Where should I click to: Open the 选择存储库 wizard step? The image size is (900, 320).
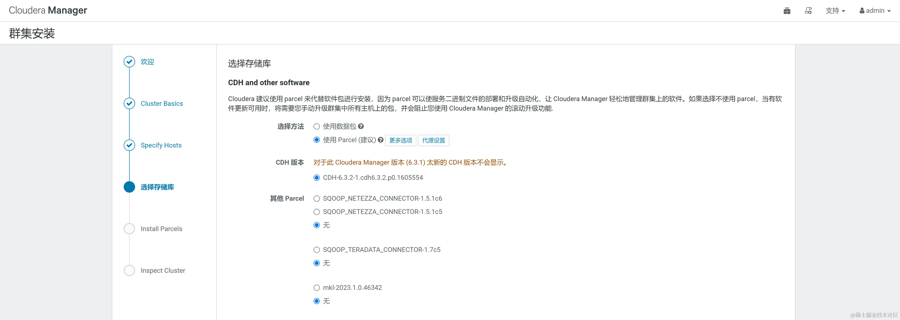click(x=157, y=187)
